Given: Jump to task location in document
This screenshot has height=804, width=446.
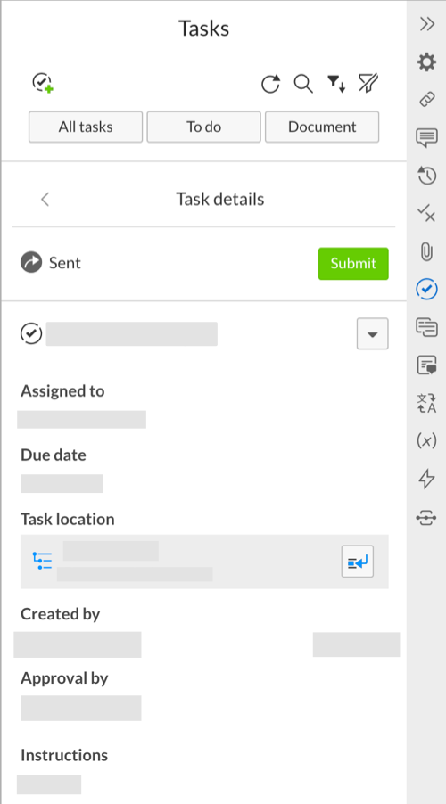Looking at the screenshot, I should coord(358,562).
